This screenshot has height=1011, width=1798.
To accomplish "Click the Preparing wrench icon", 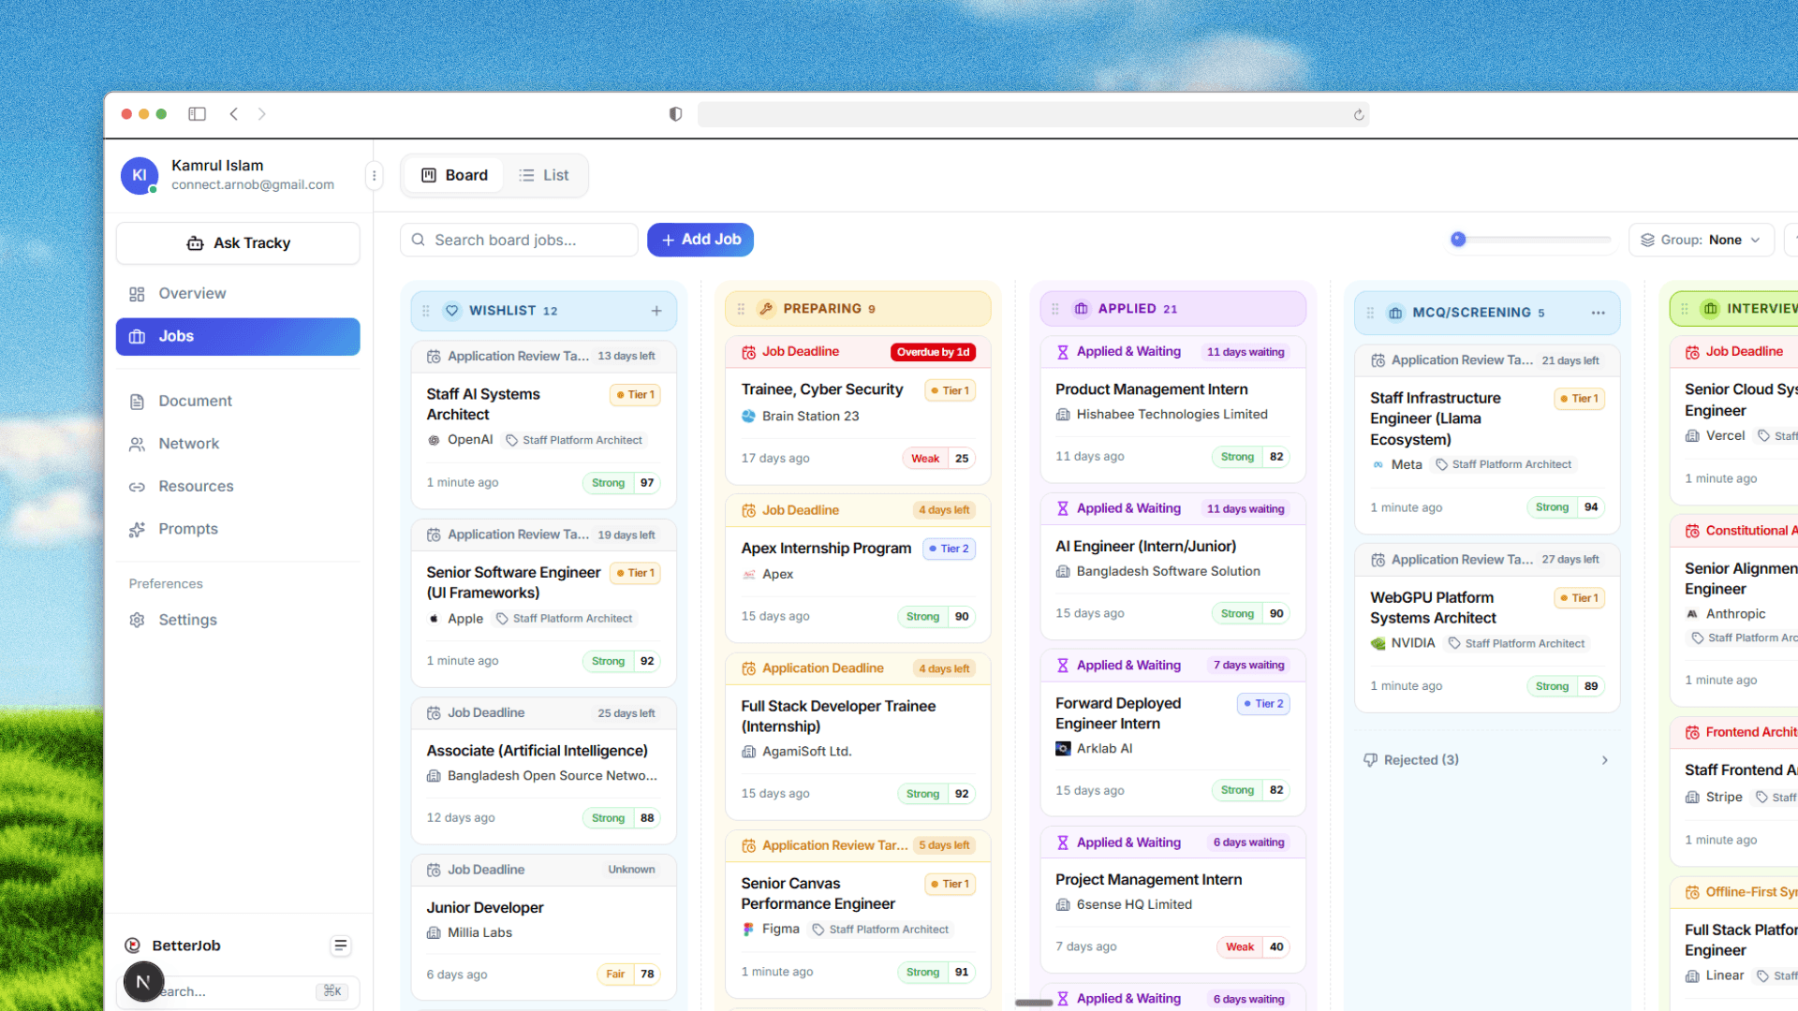I will pyautogui.click(x=766, y=309).
